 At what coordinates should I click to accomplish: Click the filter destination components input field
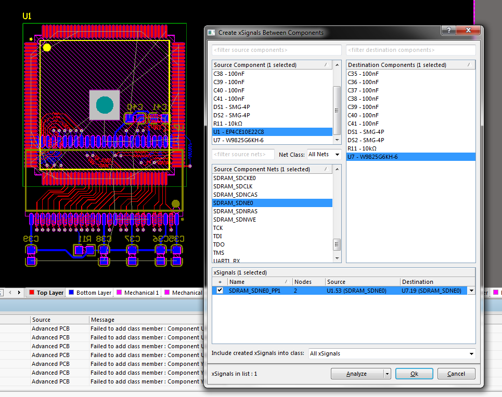410,50
